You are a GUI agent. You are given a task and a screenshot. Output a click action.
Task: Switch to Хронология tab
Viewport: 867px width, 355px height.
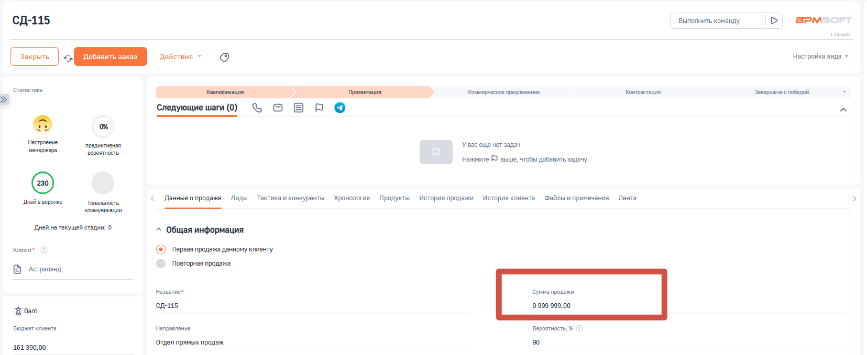(352, 198)
